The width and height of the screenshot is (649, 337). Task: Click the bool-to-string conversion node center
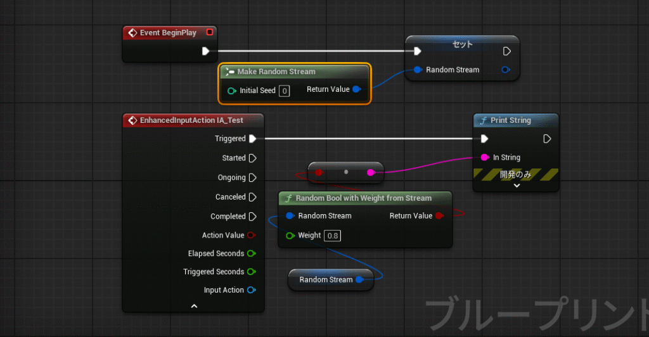[x=346, y=172]
